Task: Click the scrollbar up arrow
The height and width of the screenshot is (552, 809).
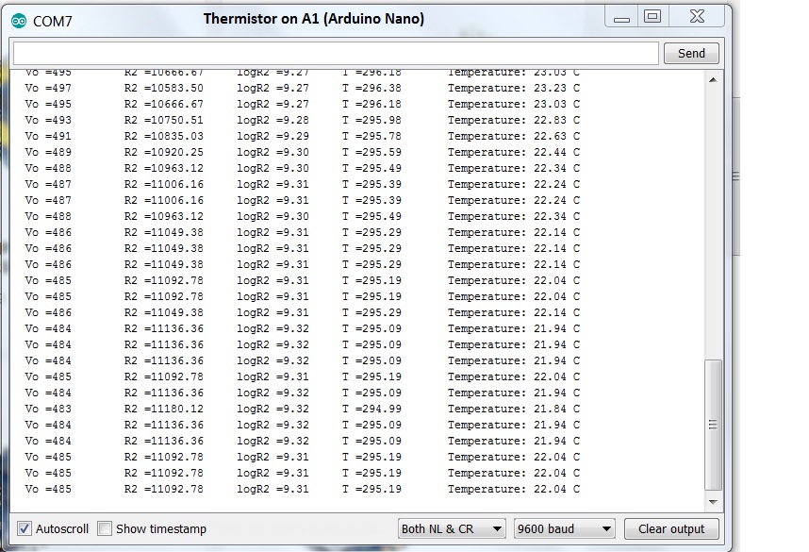Action: [x=713, y=80]
